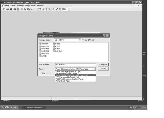Open the Fichier menu

click(7, 6)
